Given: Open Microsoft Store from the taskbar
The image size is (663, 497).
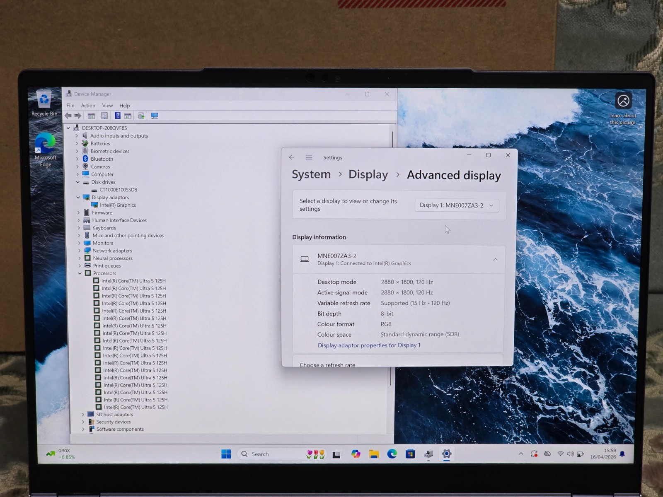Looking at the screenshot, I should click(410, 454).
